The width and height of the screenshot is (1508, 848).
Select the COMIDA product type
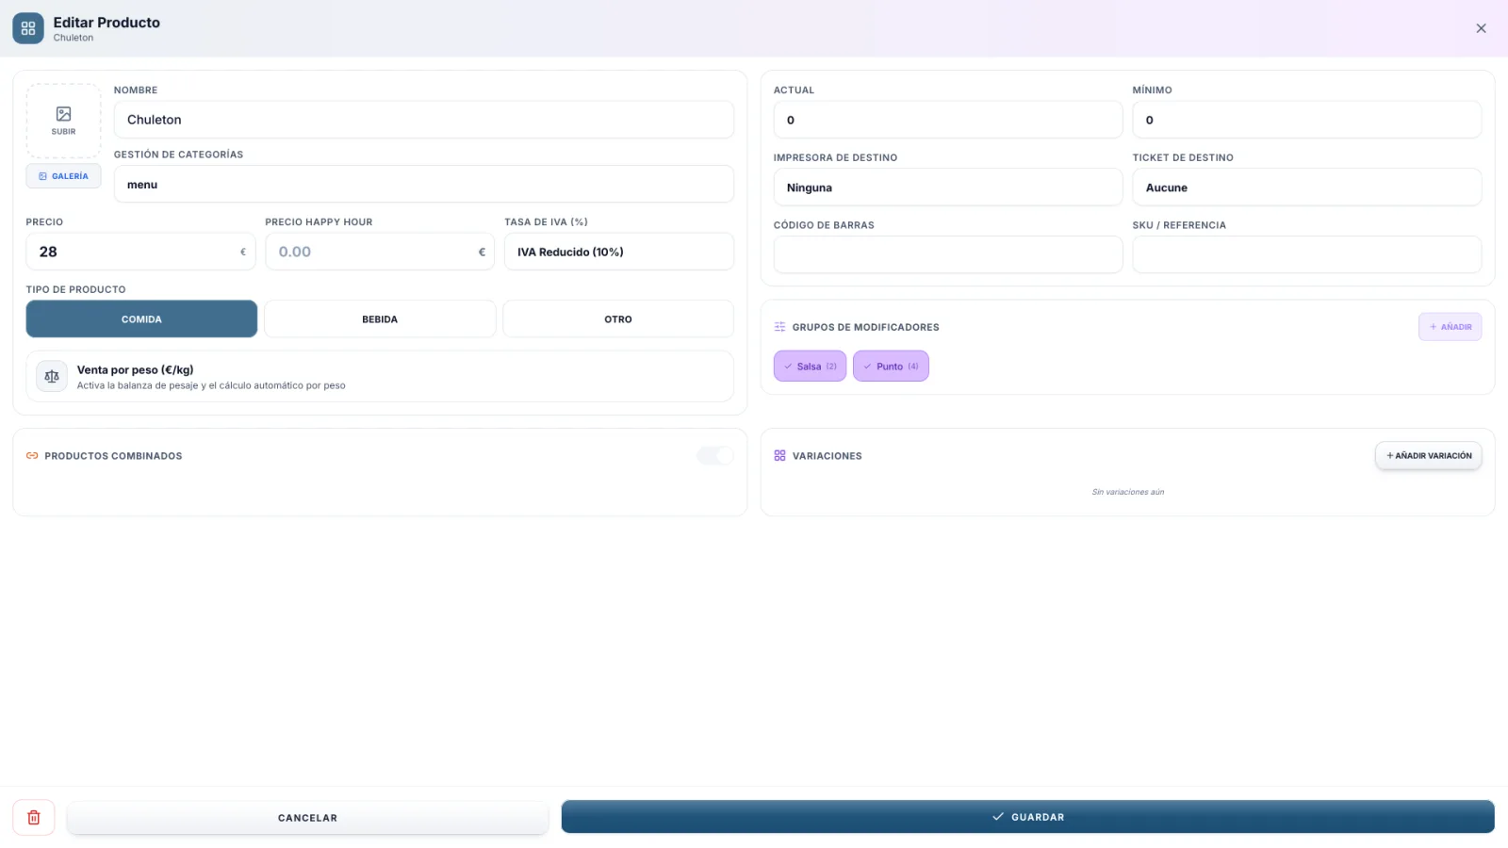tap(141, 319)
